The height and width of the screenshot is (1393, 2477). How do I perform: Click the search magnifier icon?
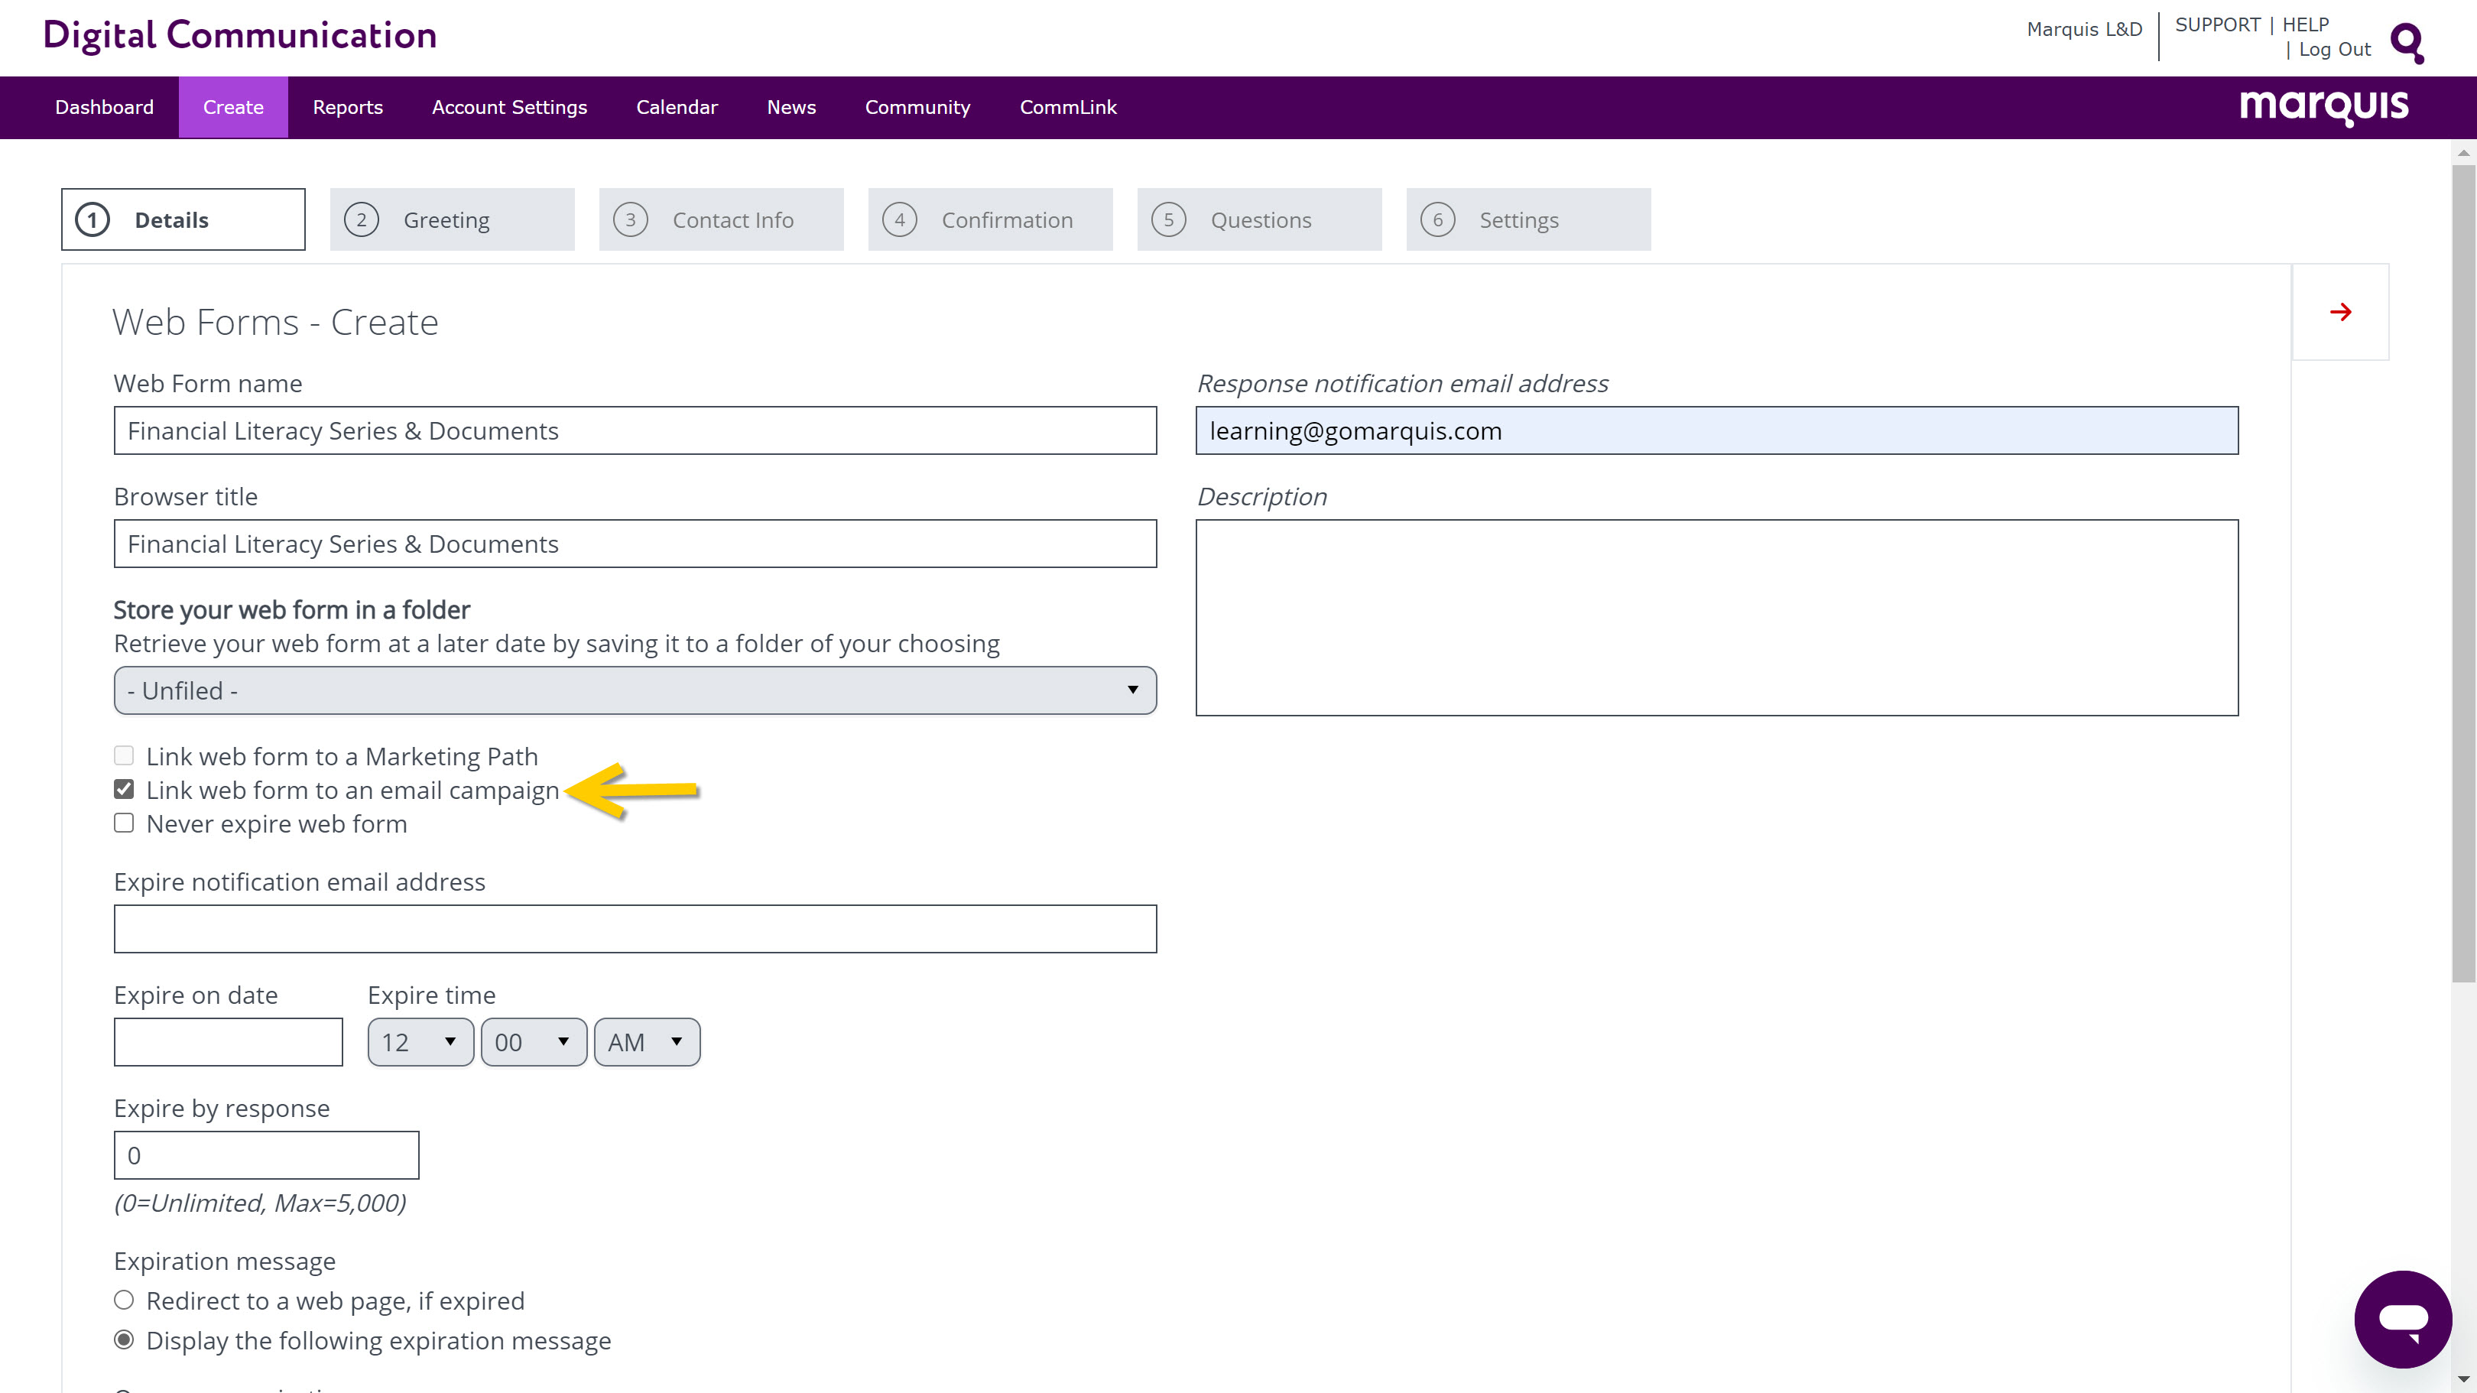click(2407, 44)
